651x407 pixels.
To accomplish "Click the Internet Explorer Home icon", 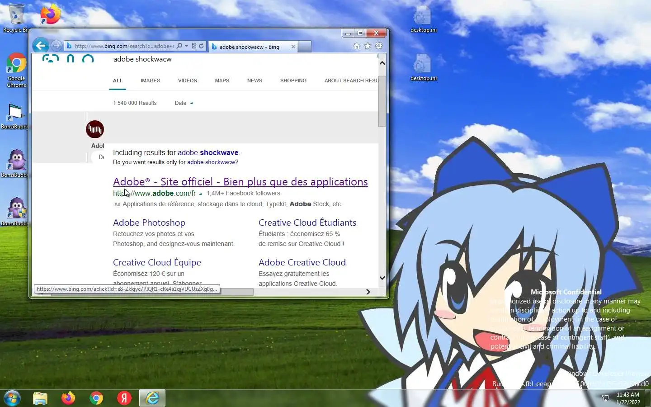I will click(356, 46).
